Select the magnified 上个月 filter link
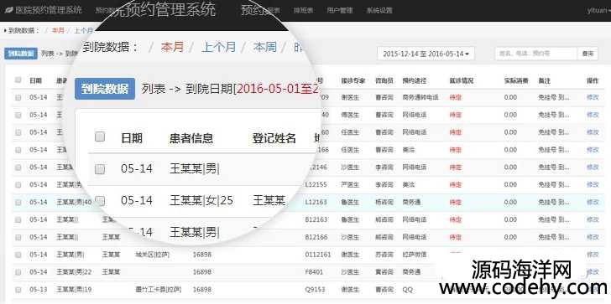Screen dimensions: 611x304 point(218,47)
